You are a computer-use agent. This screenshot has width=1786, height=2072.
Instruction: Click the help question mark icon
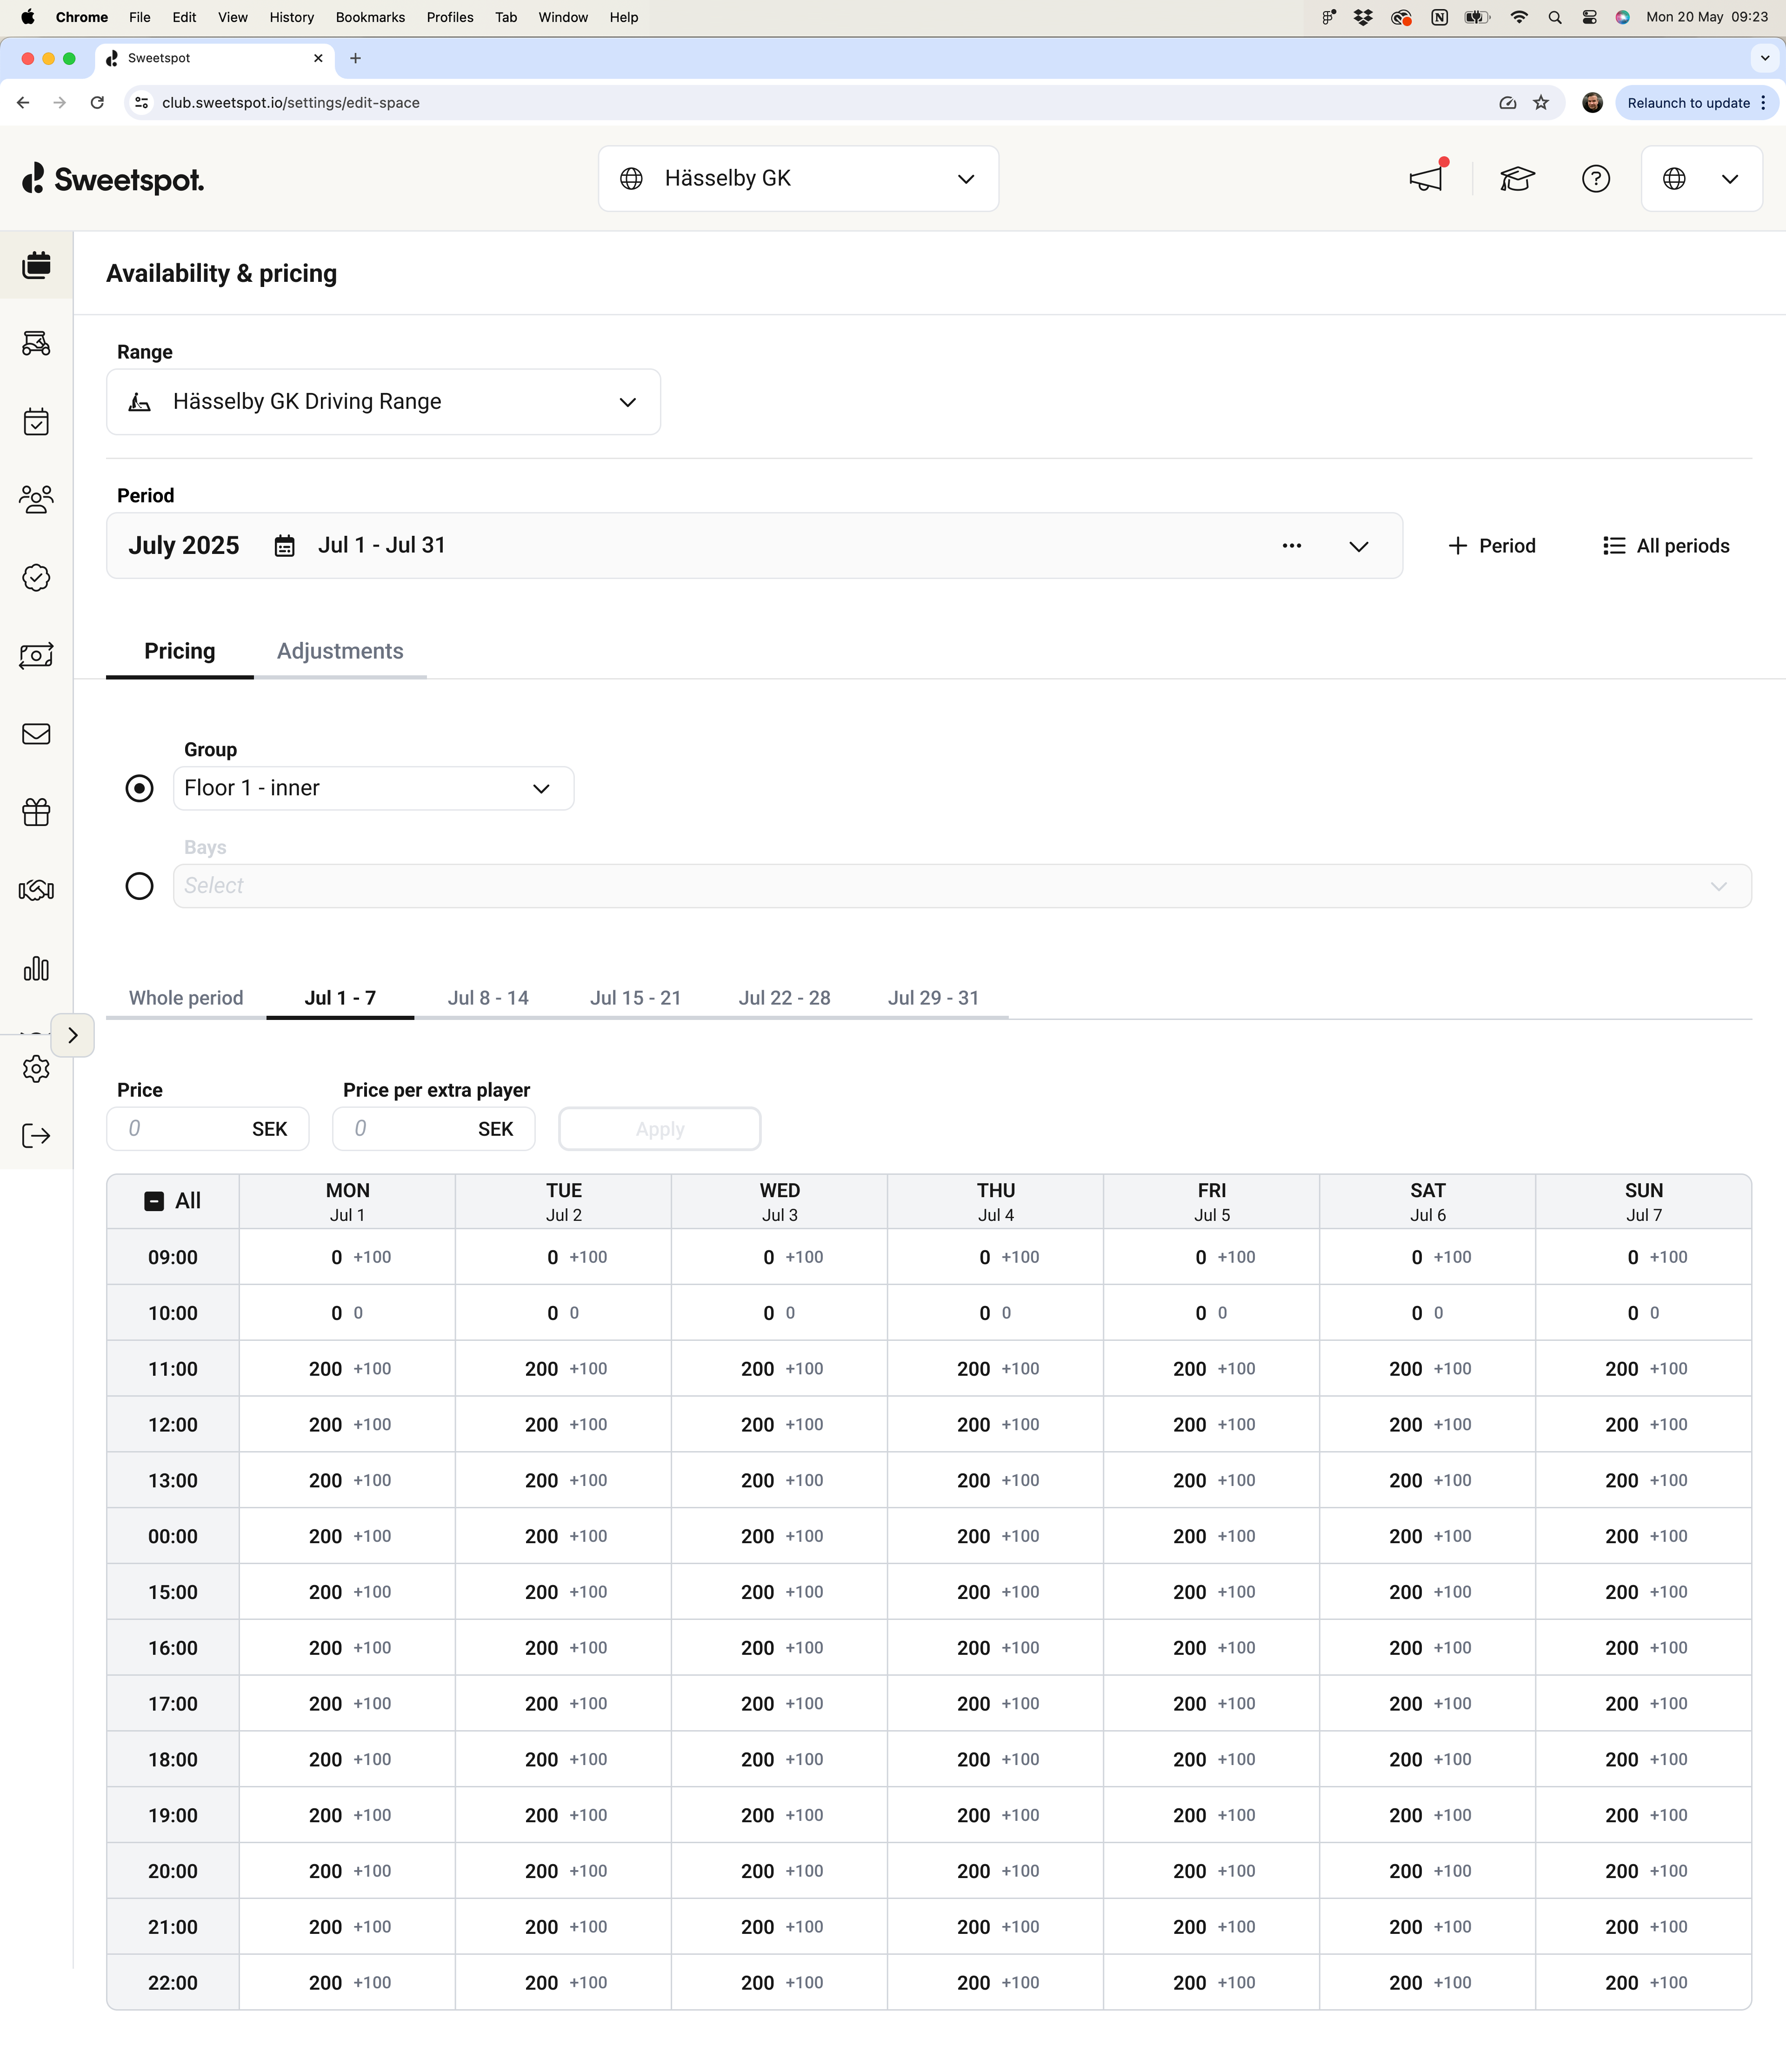tap(1596, 179)
